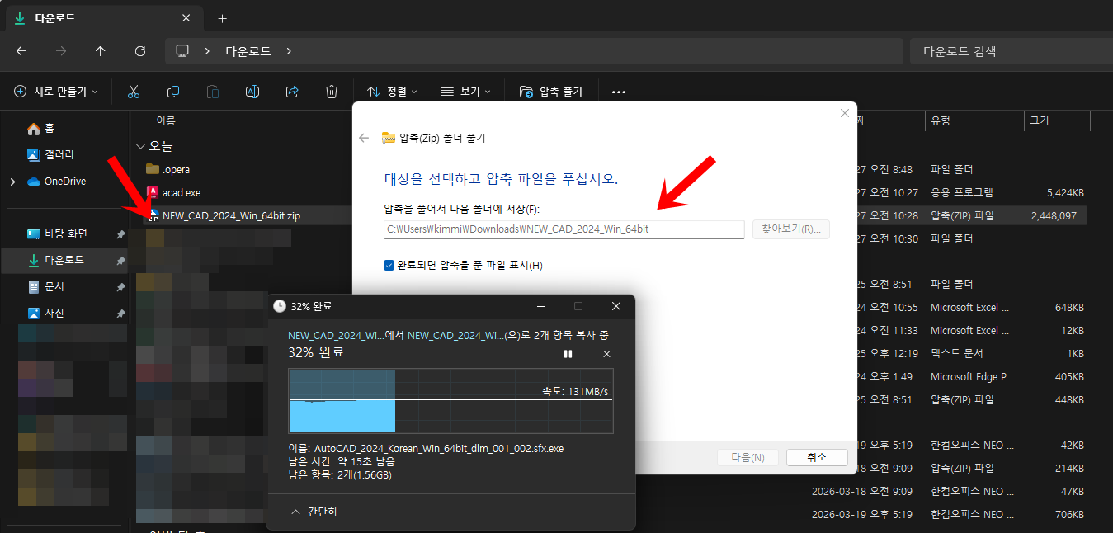Viewport: 1113px width, 533px height.
Task: Click the Rename icon in toolbar
Action: coord(252,92)
